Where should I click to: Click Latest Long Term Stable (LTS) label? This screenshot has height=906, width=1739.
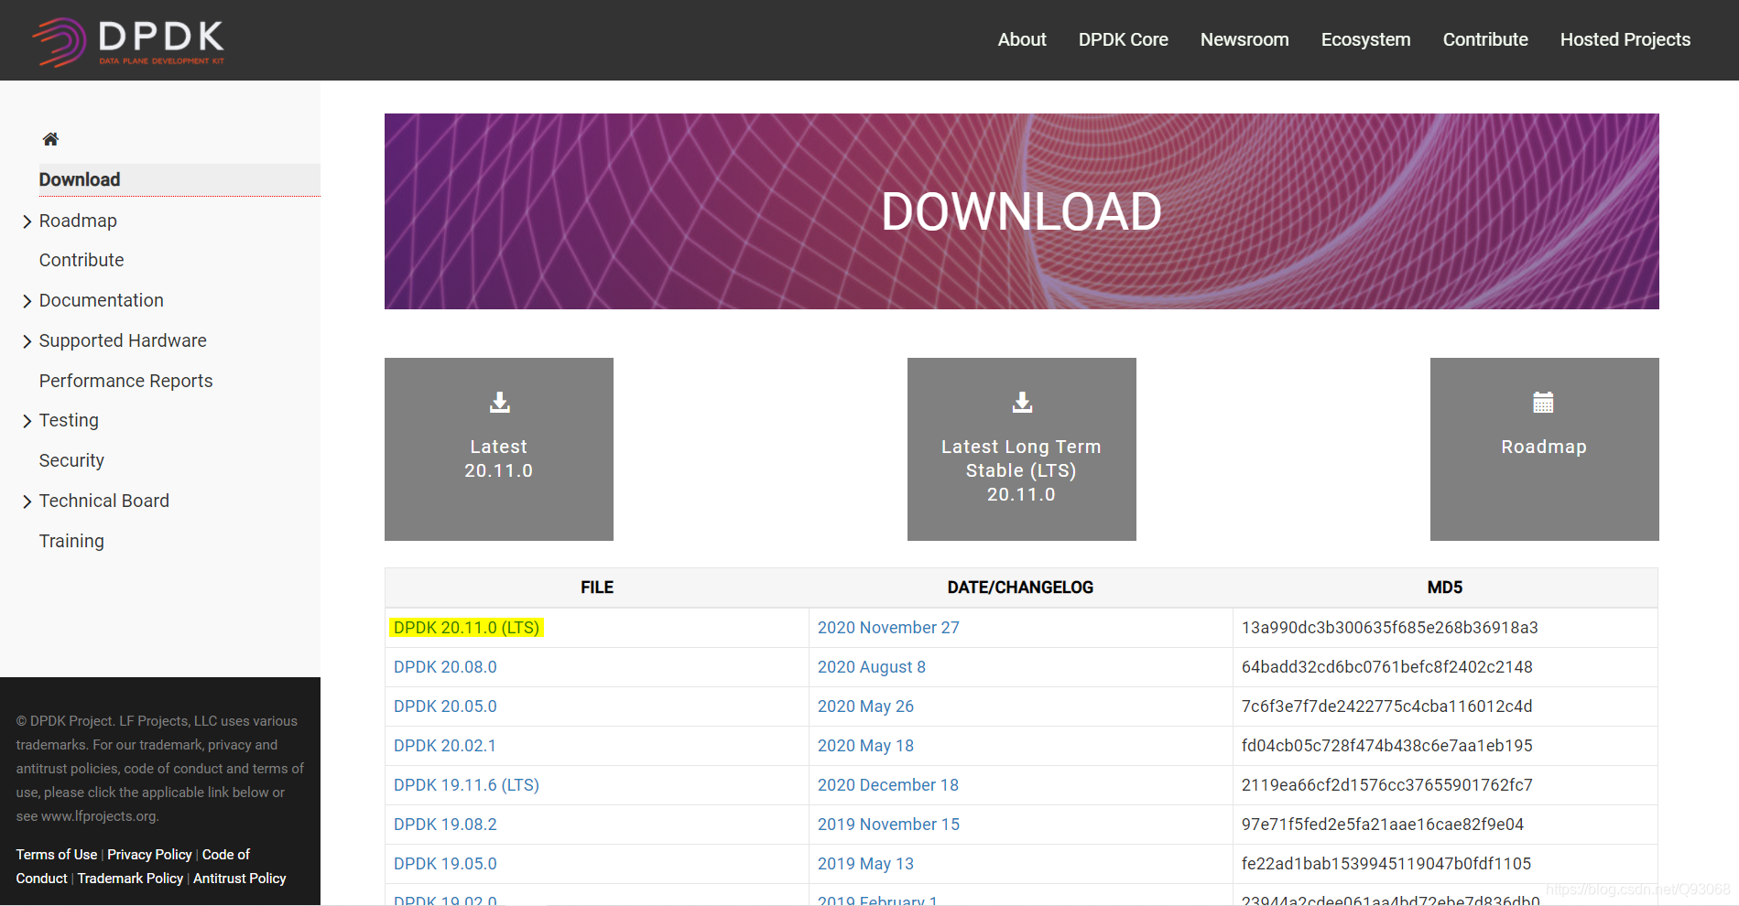pos(1021,470)
